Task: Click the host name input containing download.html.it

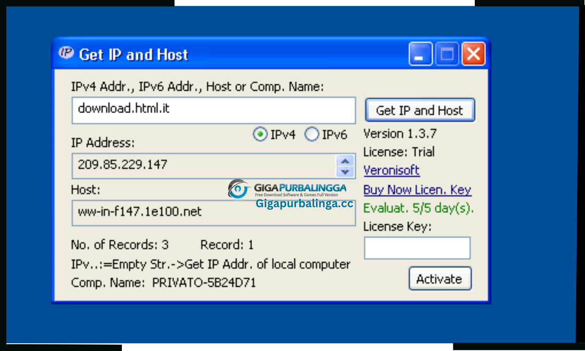Action: click(214, 110)
